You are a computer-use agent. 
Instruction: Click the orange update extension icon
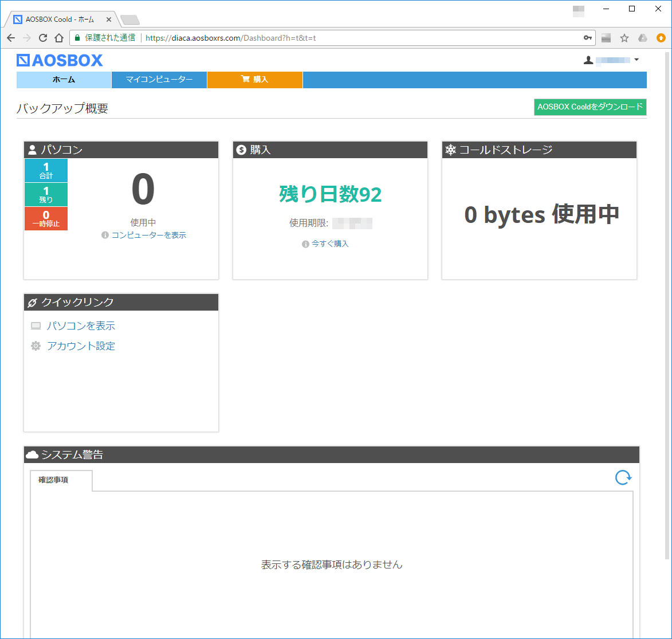tap(661, 38)
